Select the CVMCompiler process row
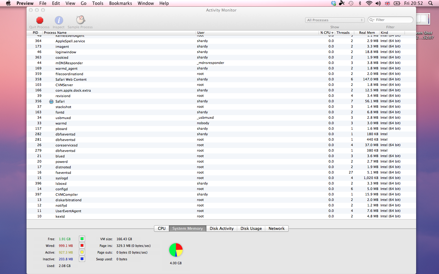The image size is (439, 274). [x=221, y=195]
